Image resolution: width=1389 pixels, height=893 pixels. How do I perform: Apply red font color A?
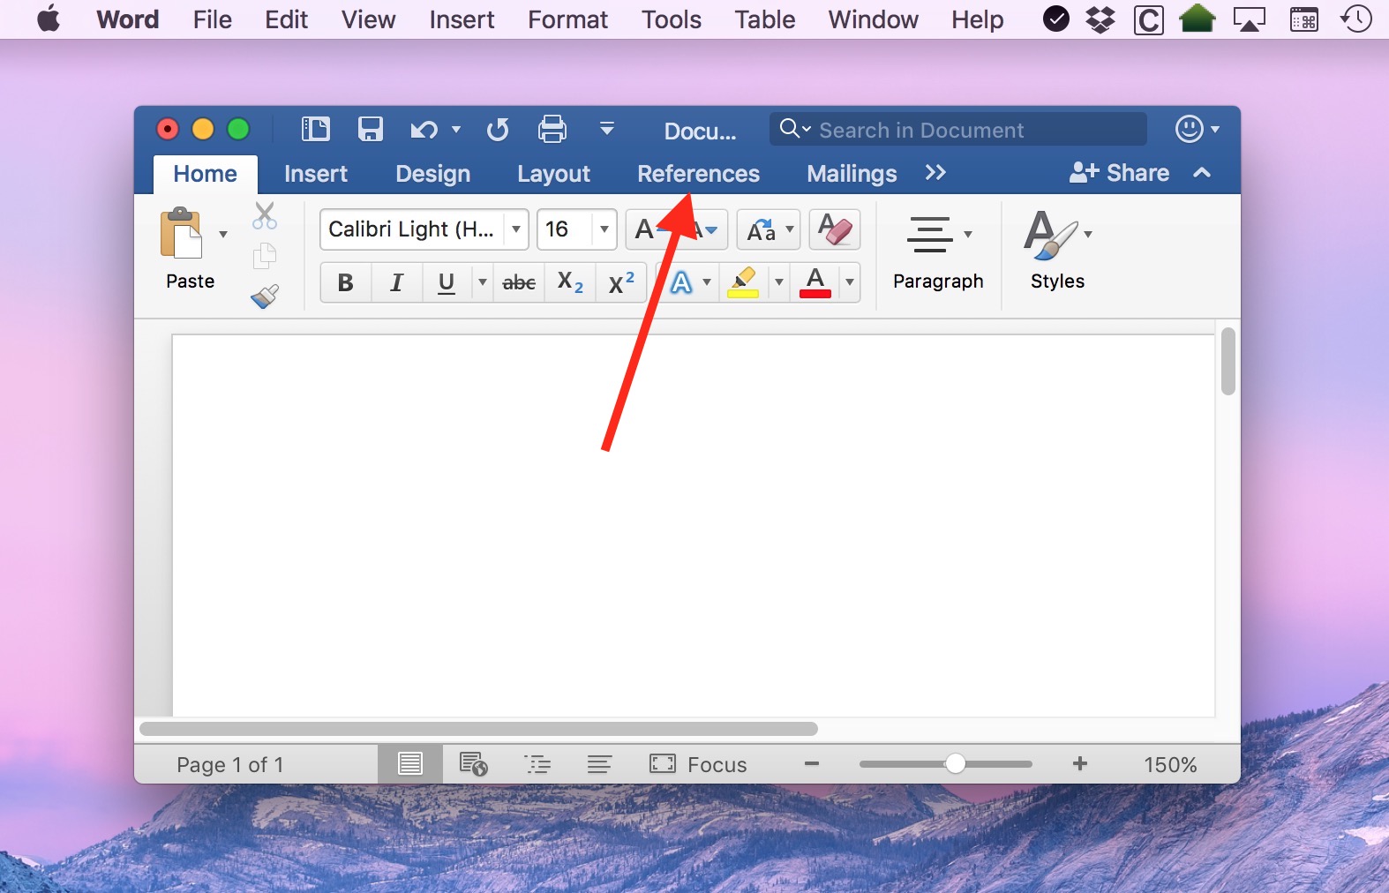(815, 282)
